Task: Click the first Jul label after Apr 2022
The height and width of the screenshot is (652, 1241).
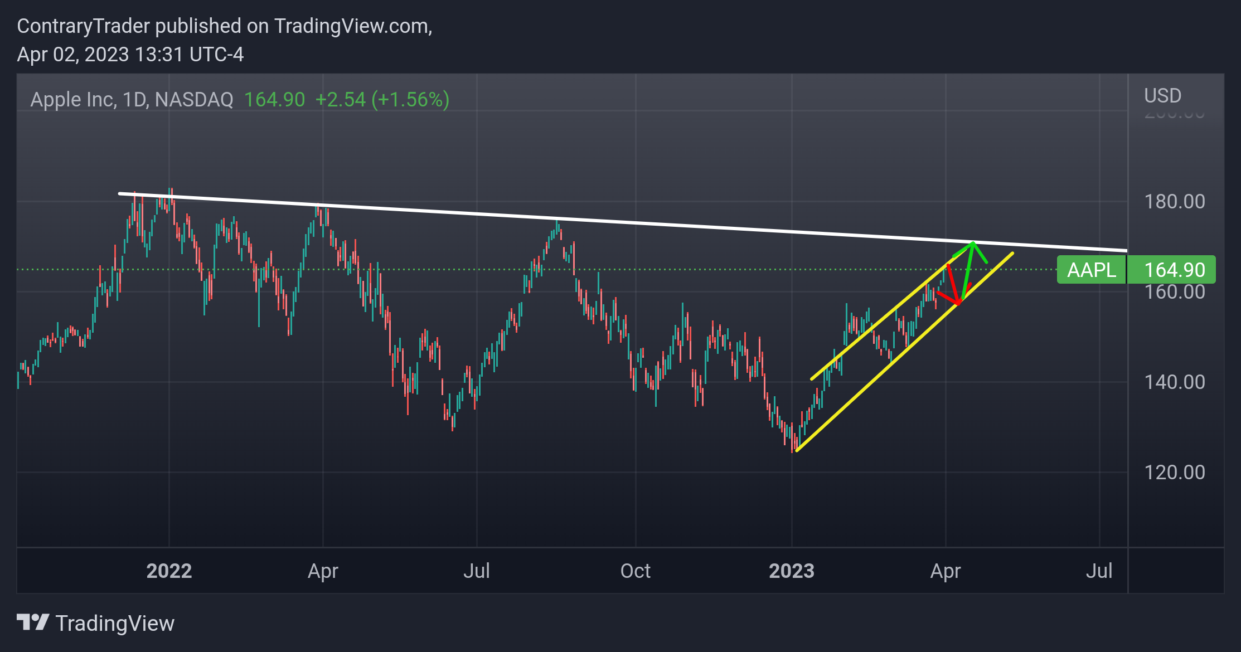Action: pos(477,571)
